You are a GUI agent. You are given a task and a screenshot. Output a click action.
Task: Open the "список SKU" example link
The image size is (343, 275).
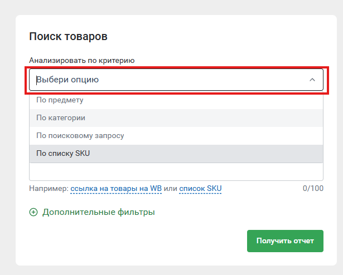(200, 189)
